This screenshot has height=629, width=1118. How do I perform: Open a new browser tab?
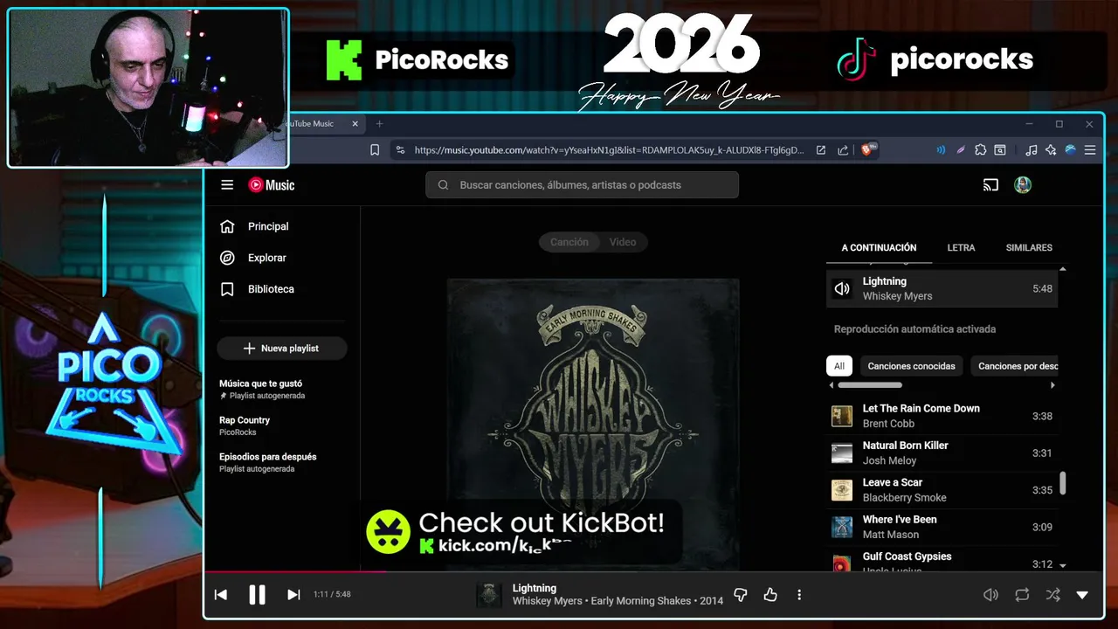379,124
